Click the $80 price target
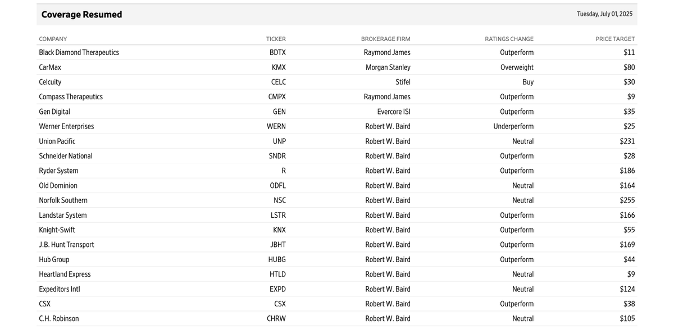Screen dimensions: 674x330 coord(629,67)
